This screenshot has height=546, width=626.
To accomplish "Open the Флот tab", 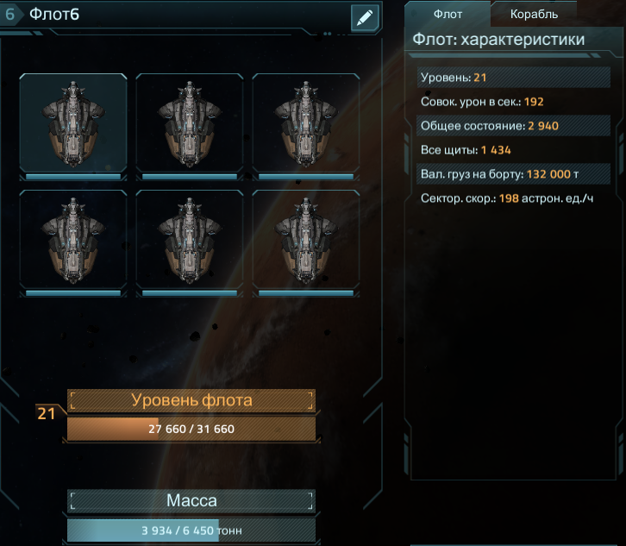I will pyautogui.click(x=448, y=15).
